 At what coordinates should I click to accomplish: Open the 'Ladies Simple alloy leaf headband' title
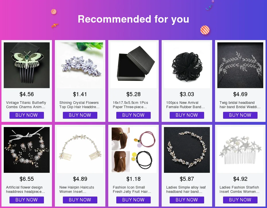[186, 189]
